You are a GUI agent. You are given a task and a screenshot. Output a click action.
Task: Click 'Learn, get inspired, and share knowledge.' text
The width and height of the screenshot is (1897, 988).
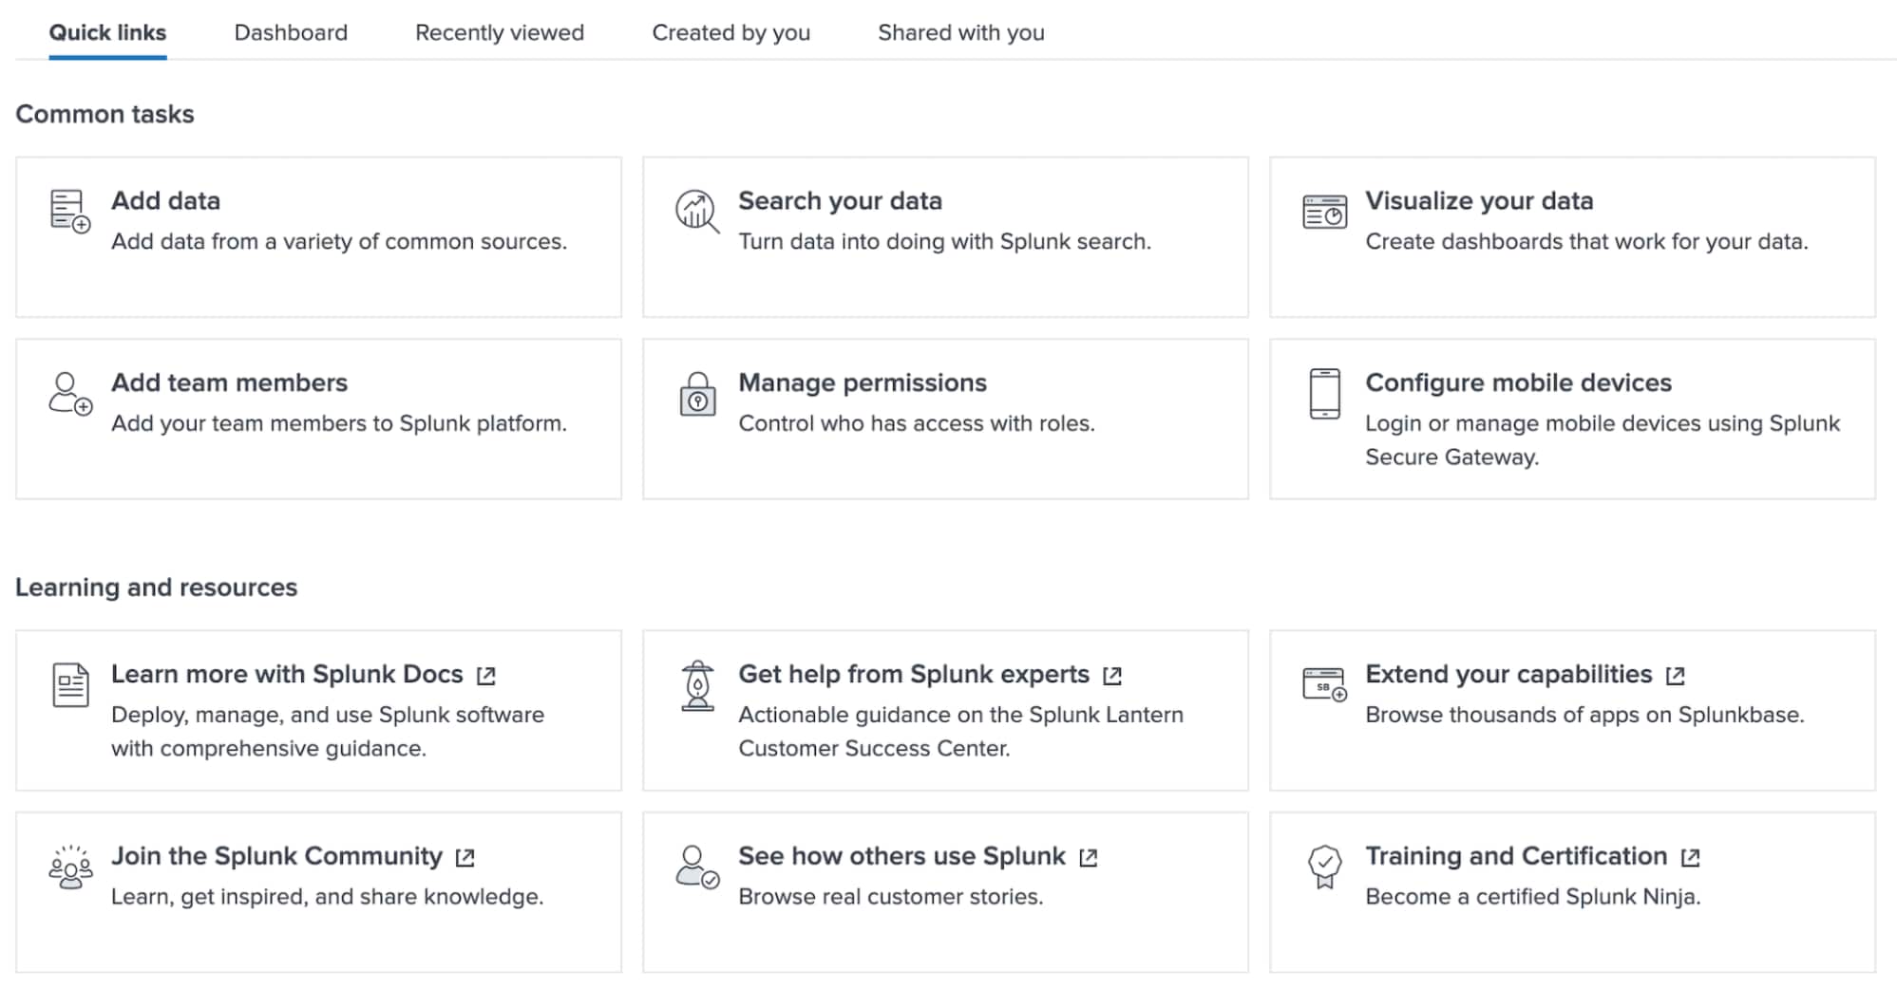[x=328, y=897]
